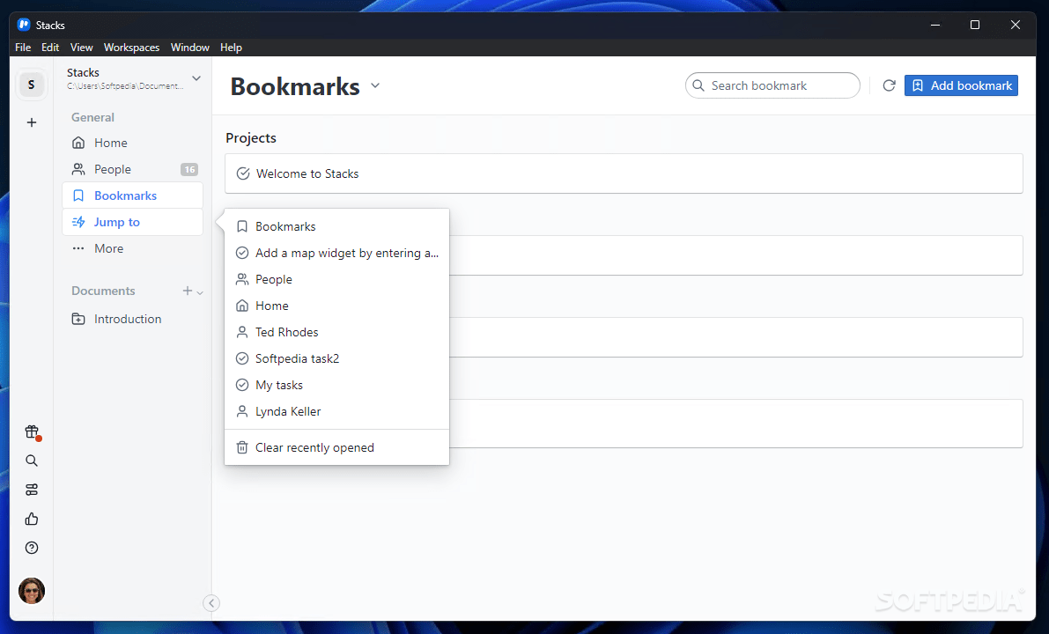Screen dimensions: 1049x634
Task: Choose Bookmarks in Jump to popup
Action: (x=336, y=226)
